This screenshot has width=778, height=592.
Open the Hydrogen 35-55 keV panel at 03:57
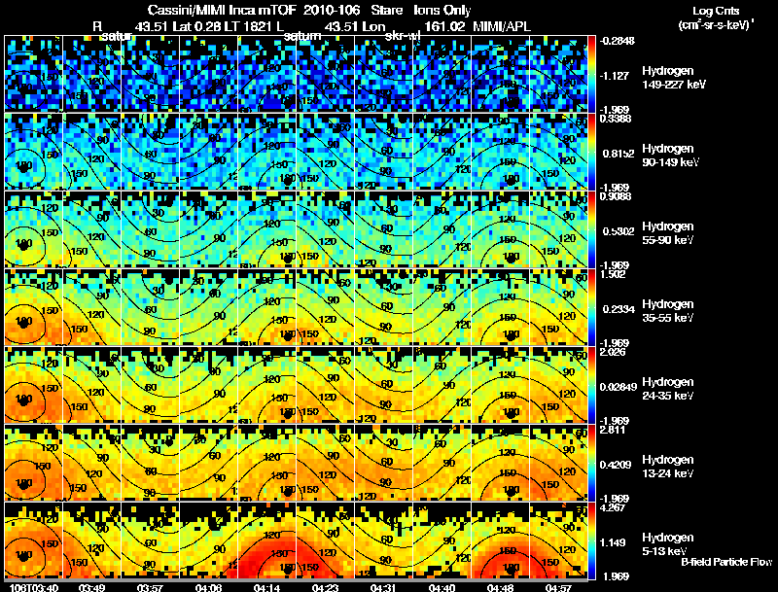click(151, 307)
